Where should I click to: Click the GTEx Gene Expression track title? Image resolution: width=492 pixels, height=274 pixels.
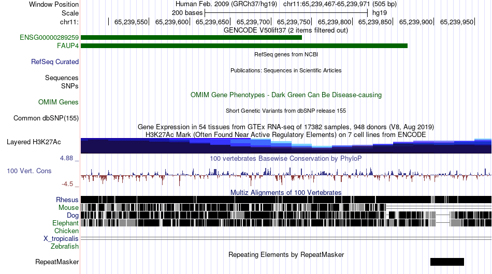tap(286, 127)
